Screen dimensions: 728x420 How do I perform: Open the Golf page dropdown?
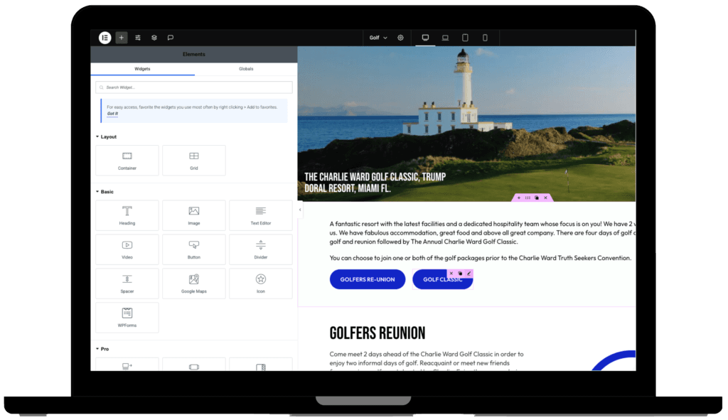[x=378, y=38]
